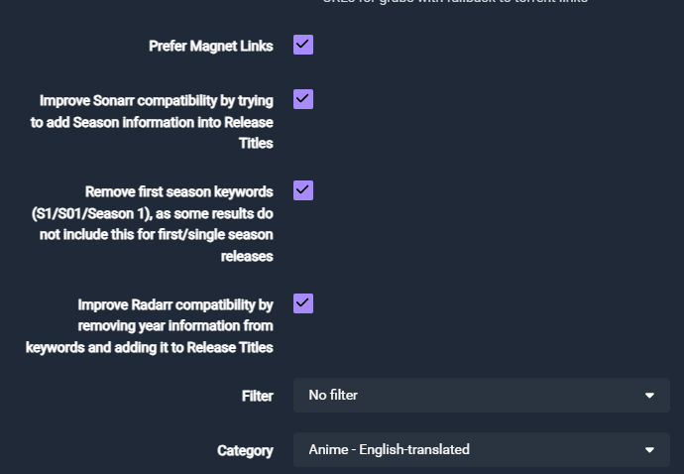Click the "Anime - English-translated" value text
684x474 pixels.
pyautogui.click(x=389, y=449)
